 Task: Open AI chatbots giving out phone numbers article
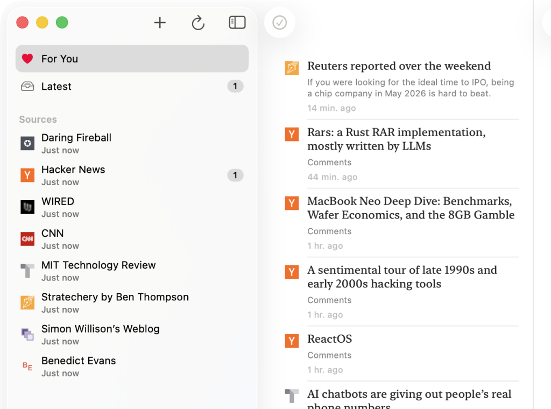(x=409, y=398)
